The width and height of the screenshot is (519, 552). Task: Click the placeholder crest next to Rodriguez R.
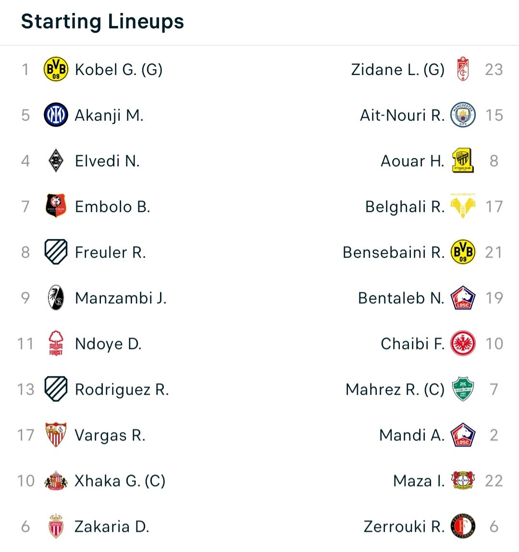point(56,389)
